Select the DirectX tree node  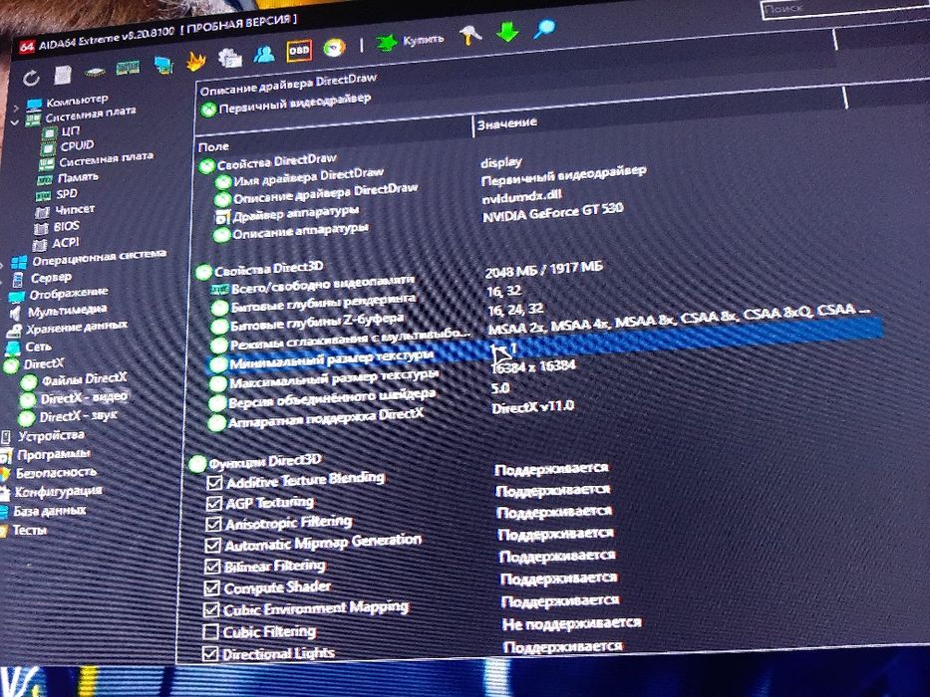(x=43, y=363)
